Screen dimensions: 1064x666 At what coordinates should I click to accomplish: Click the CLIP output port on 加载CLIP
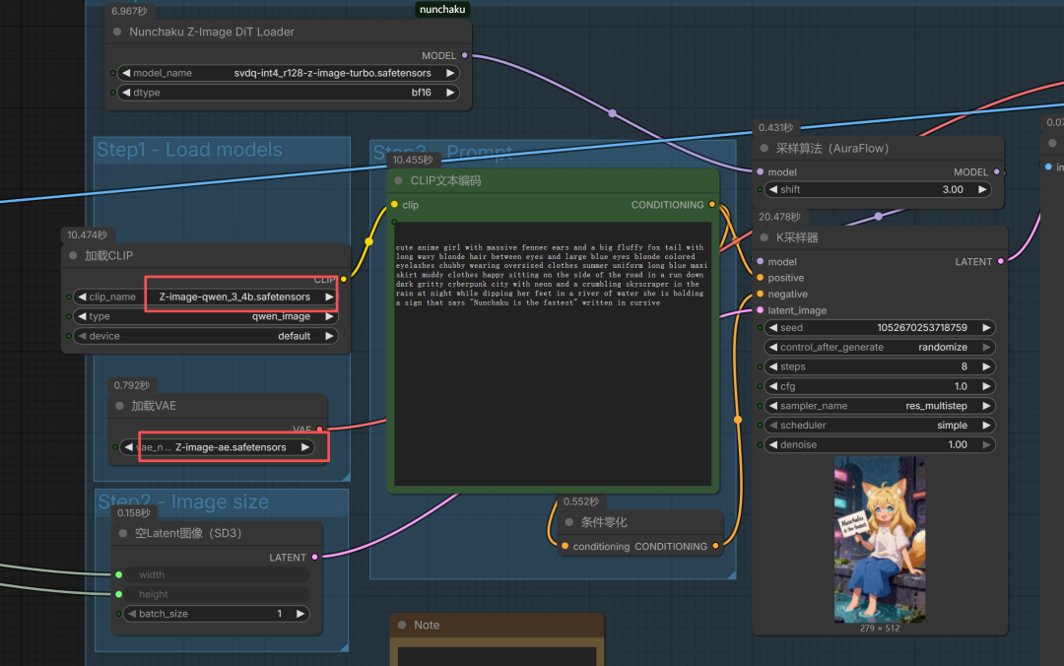click(344, 279)
